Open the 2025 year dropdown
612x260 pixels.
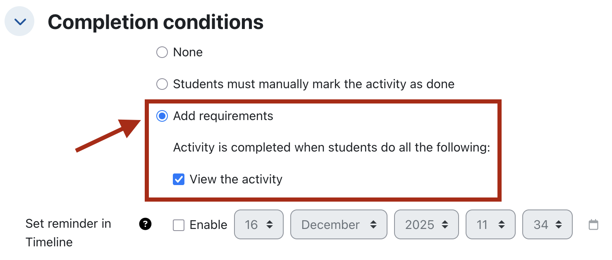(426, 225)
